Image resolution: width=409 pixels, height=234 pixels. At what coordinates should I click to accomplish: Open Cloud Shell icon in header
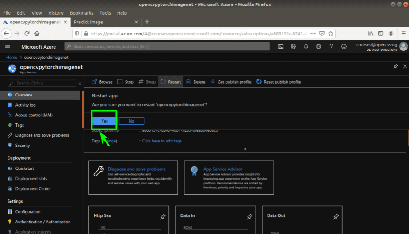pyautogui.click(x=281, y=47)
